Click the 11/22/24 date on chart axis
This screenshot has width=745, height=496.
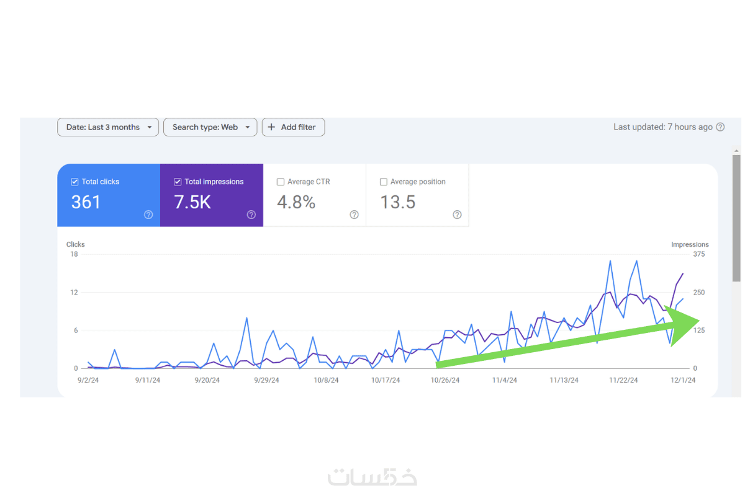(x=623, y=380)
